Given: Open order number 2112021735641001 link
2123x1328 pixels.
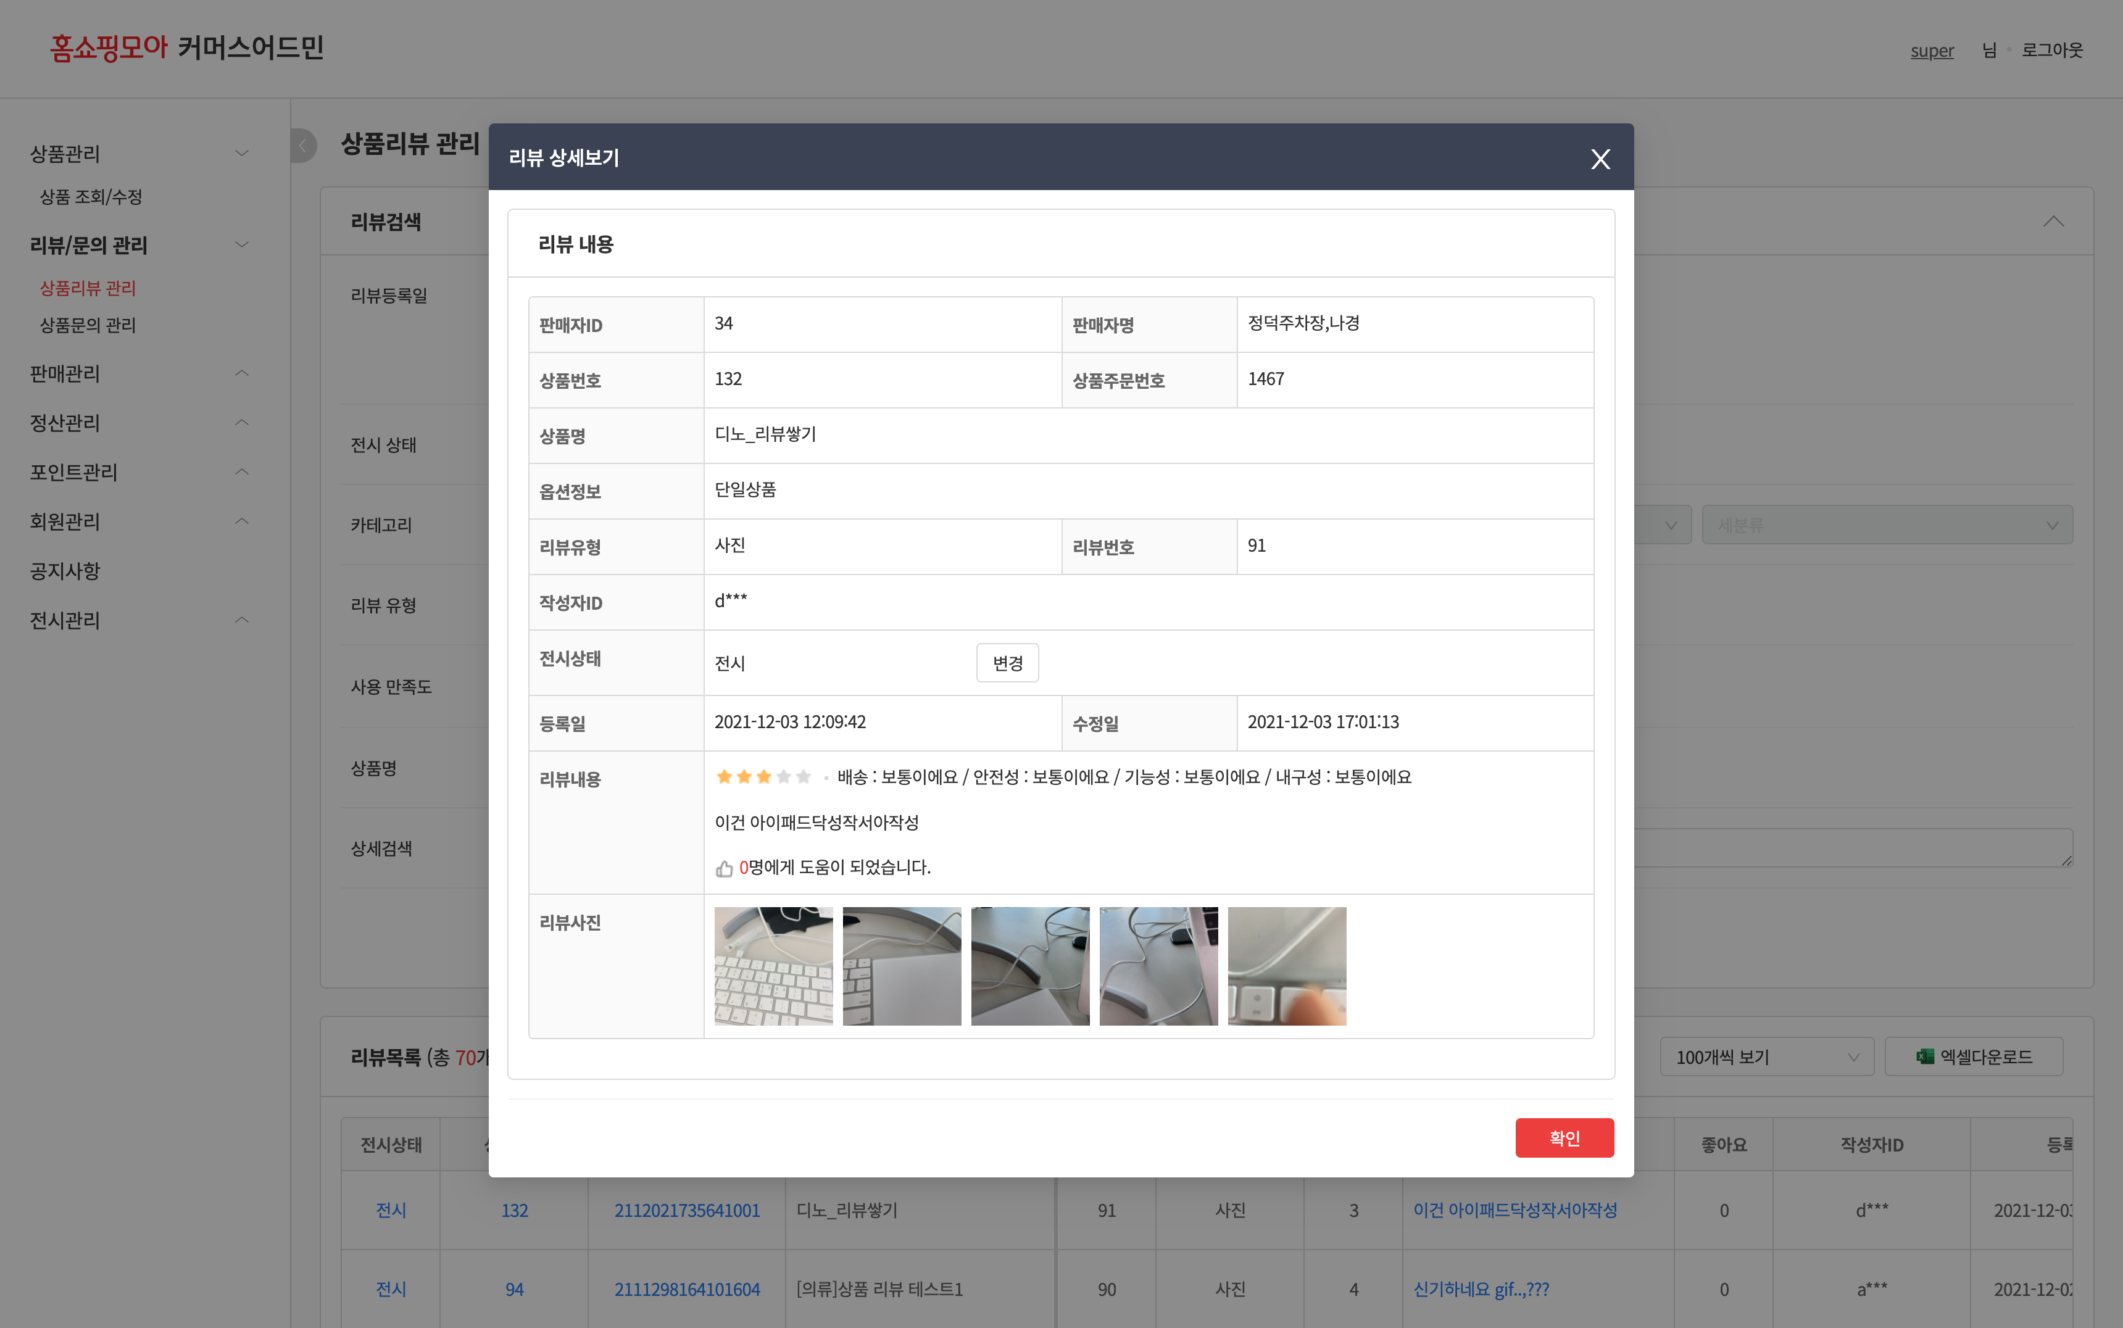Looking at the screenshot, I should [687, 1210].
